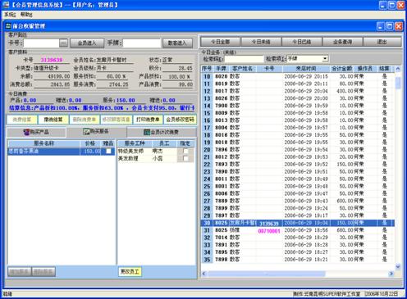The height and width of the screenshot is (299, 407).
Task: Check 指定 for the 美发助理 row
Action: 185,158
